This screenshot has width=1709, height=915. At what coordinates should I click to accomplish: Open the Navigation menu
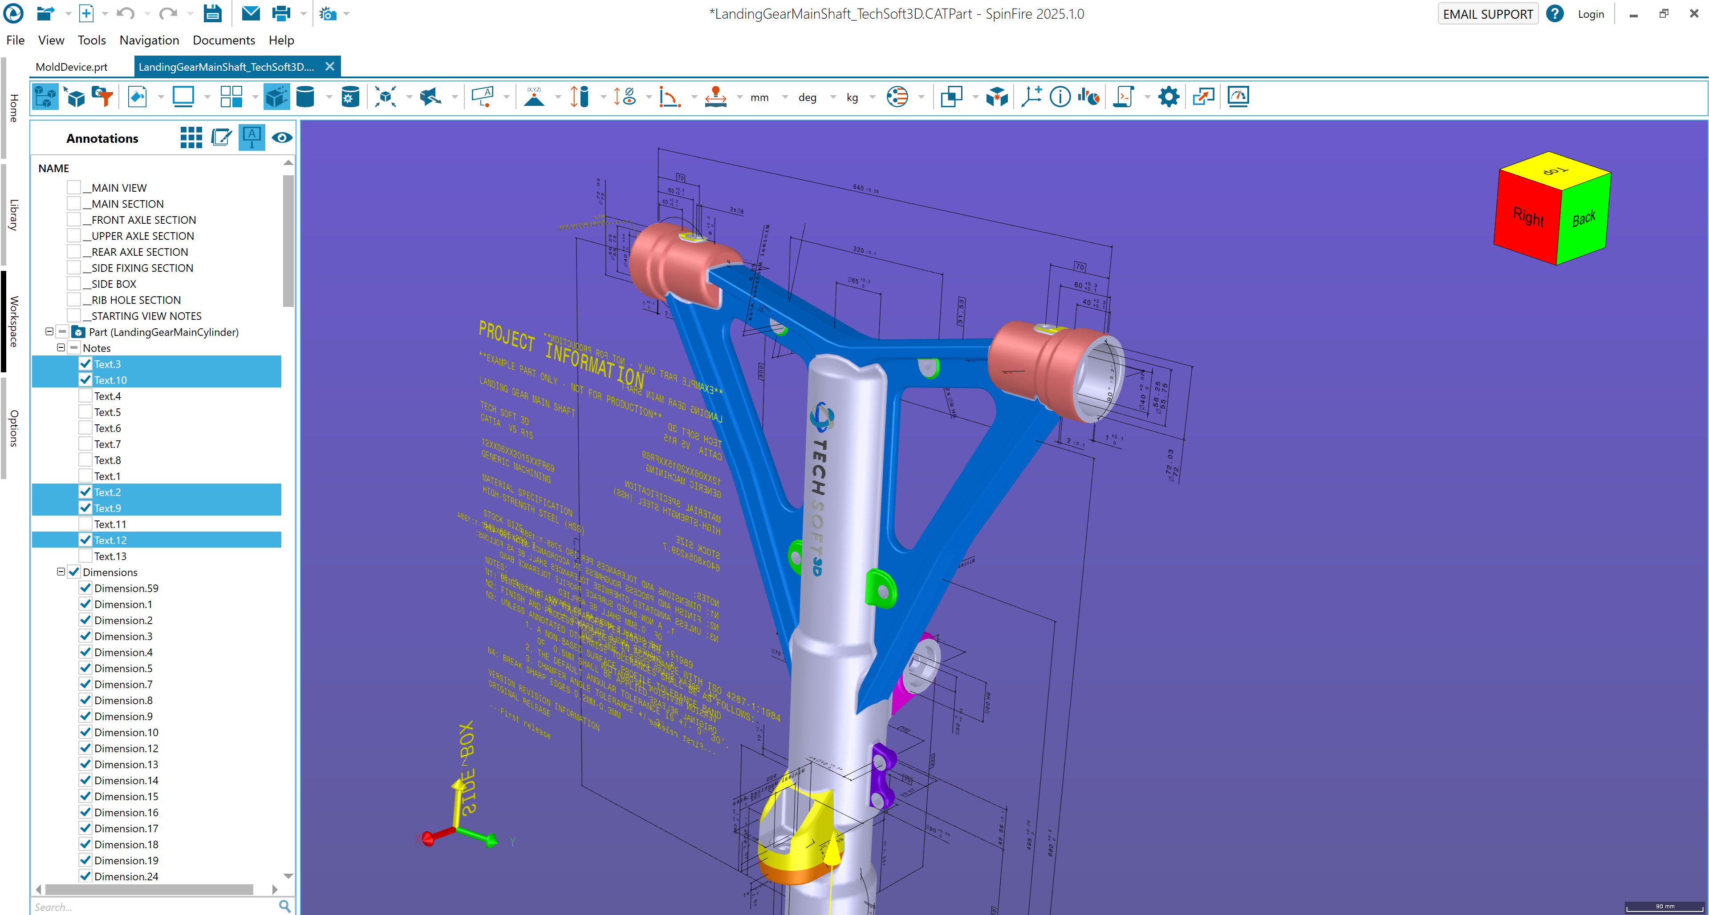[x=149, y=40]
